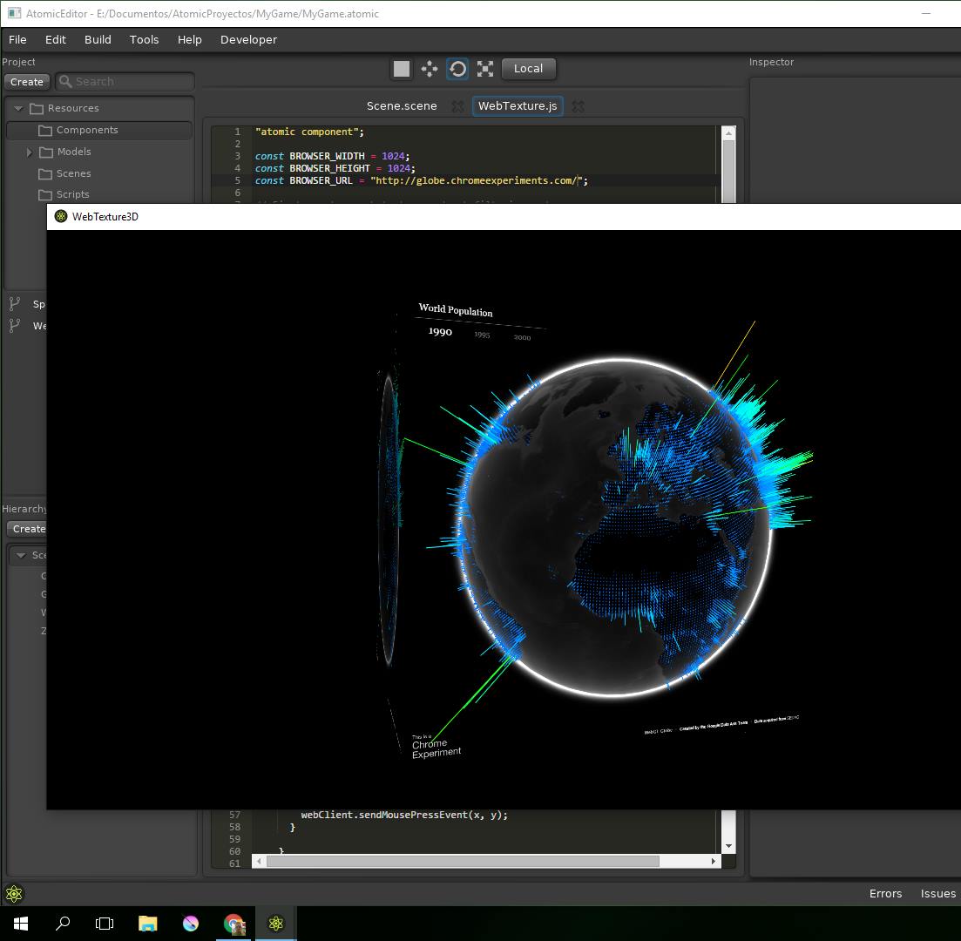Click the 2000 year in globe view
This screenshot has height=941, width=961.
pyautogui.click(x=522, y=338)
